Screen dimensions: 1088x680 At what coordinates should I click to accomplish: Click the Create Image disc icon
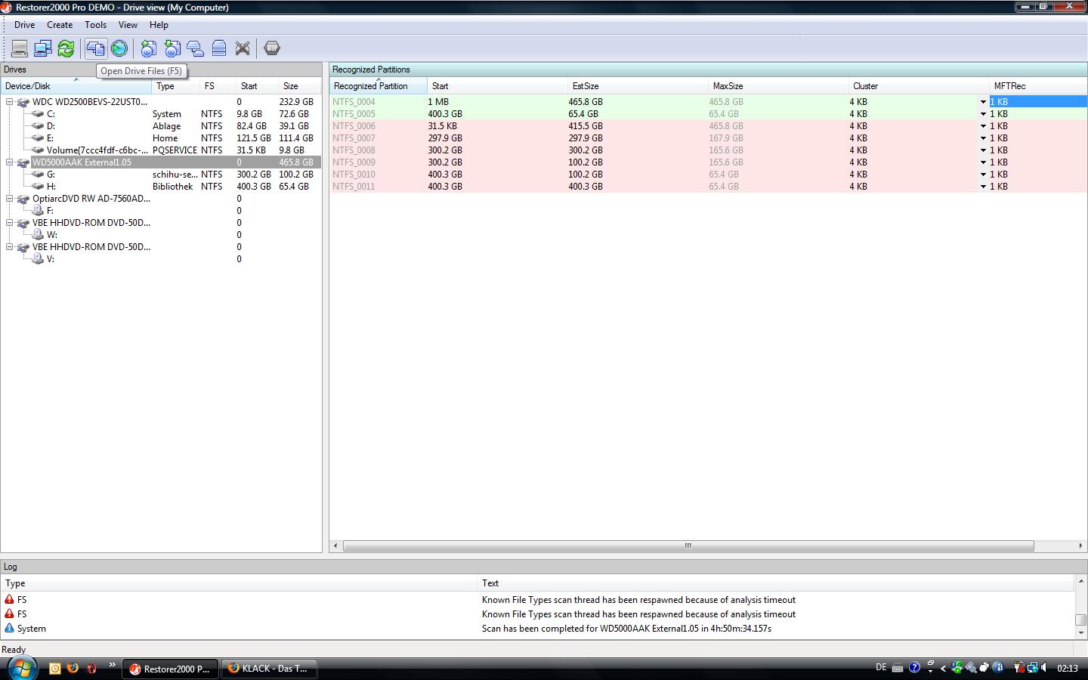tap(149, 48)
